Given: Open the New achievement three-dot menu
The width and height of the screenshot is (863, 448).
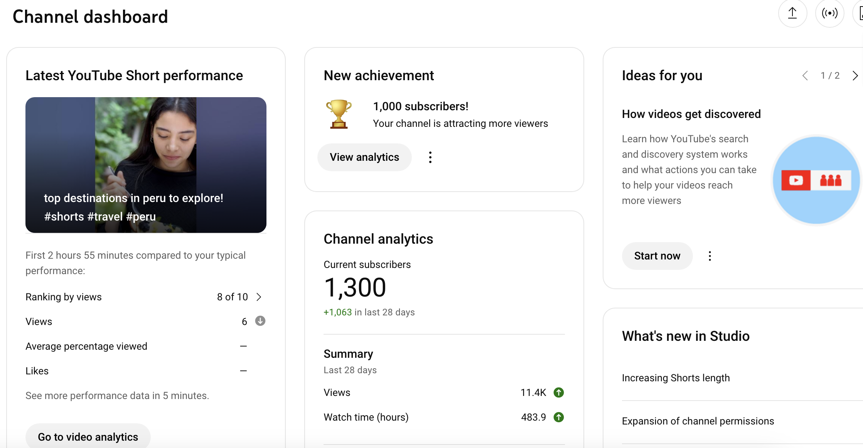Looking at the screenshot, I should 430,157.
